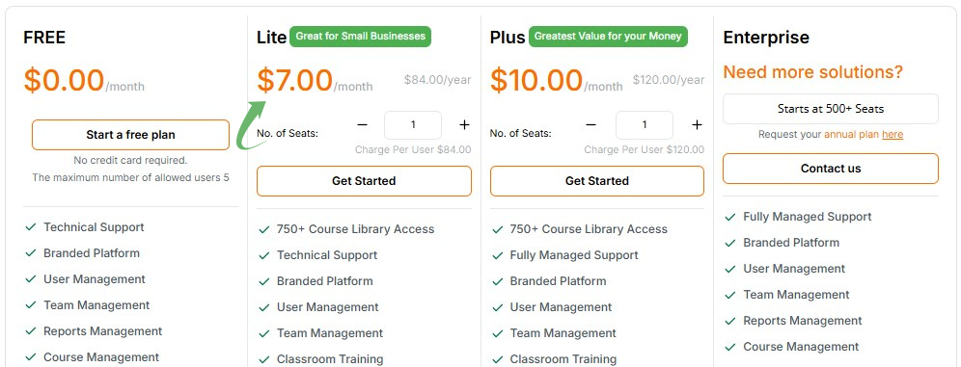The width and height of the screenshot is (961, 367).
Task: Get Started with the Plus plan
Action: coord(597,181)
